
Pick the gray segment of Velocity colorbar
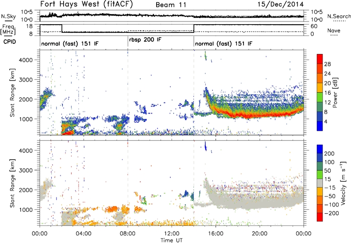[320, 183]
